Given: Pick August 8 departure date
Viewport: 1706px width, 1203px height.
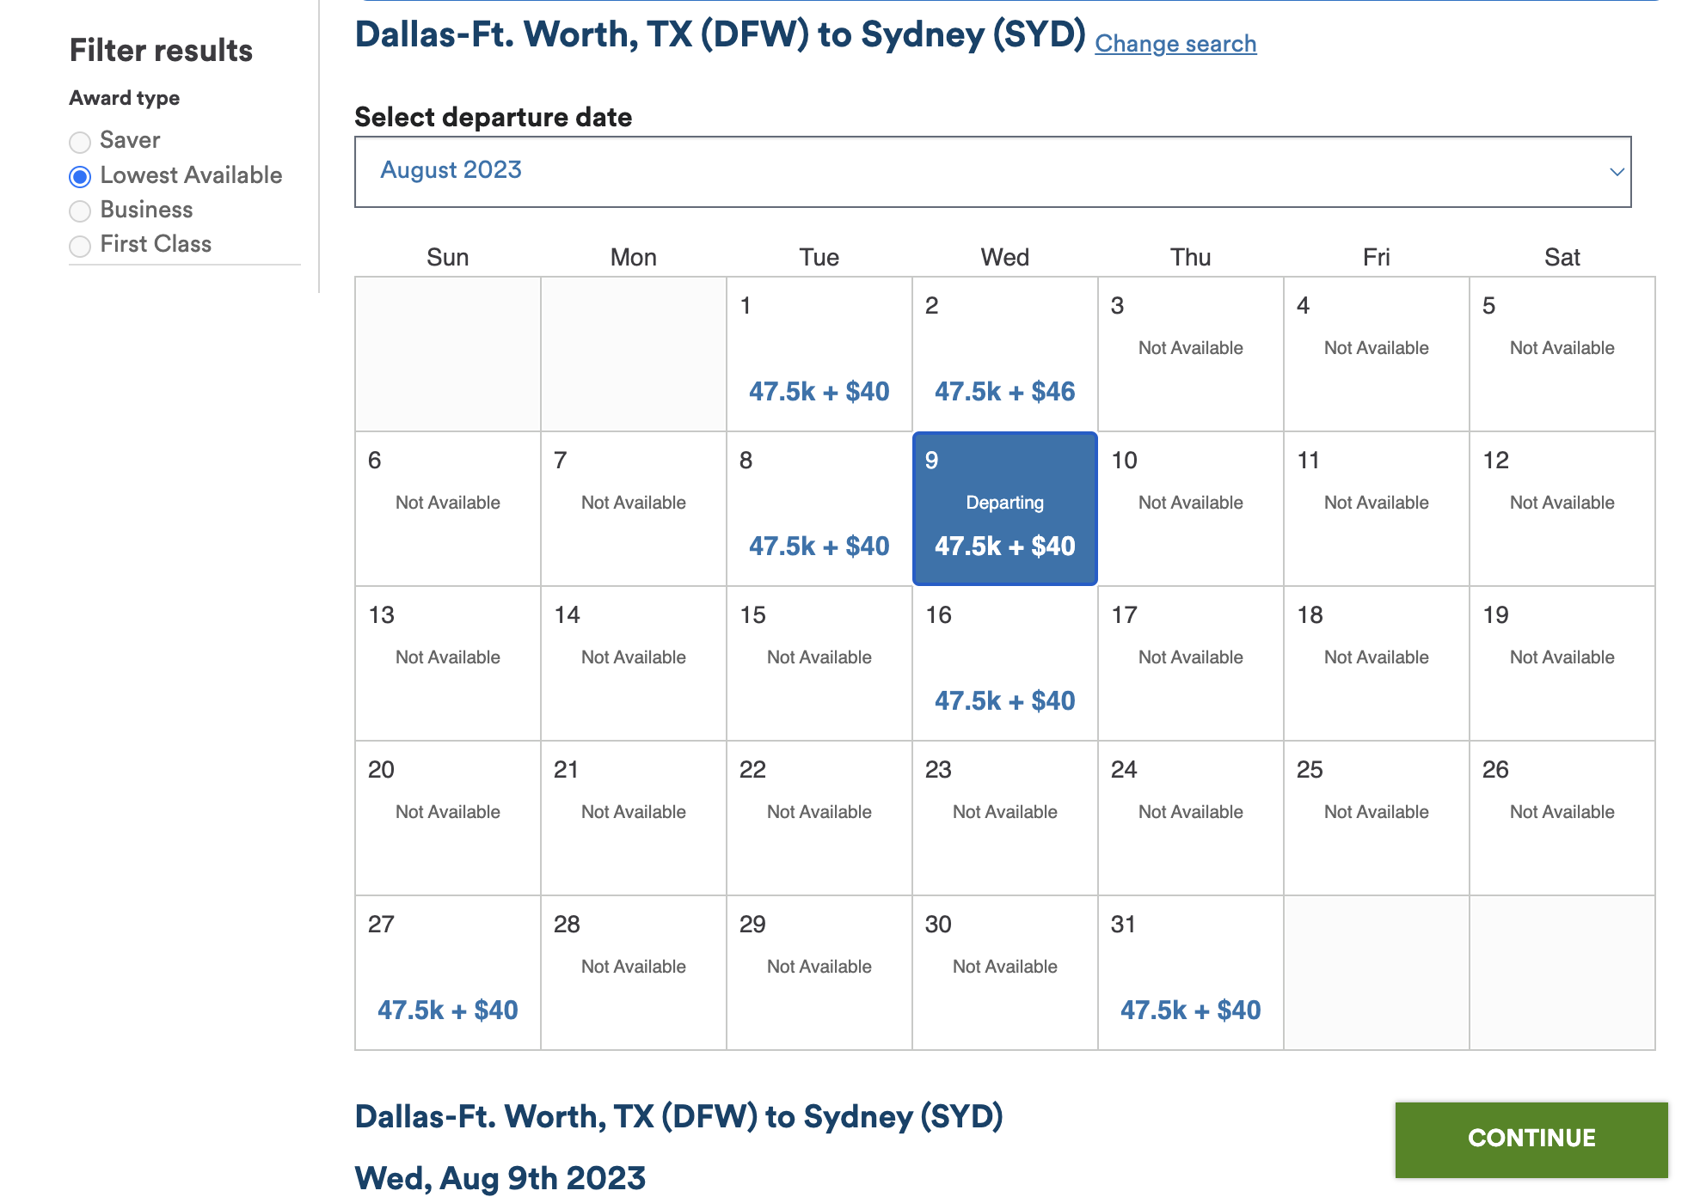Looking at the screenshot, I should pos(819,509).
